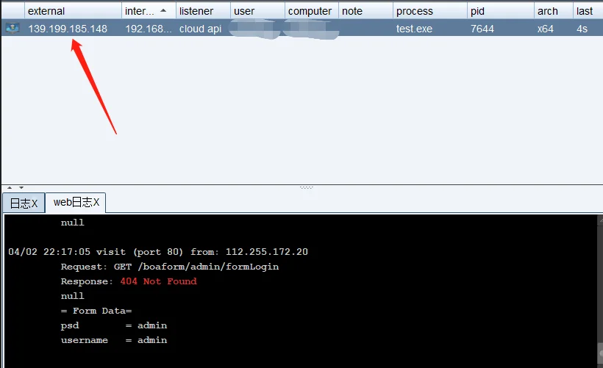Sort by the external column header
The image size is (603, 368).
coord(73,11)
